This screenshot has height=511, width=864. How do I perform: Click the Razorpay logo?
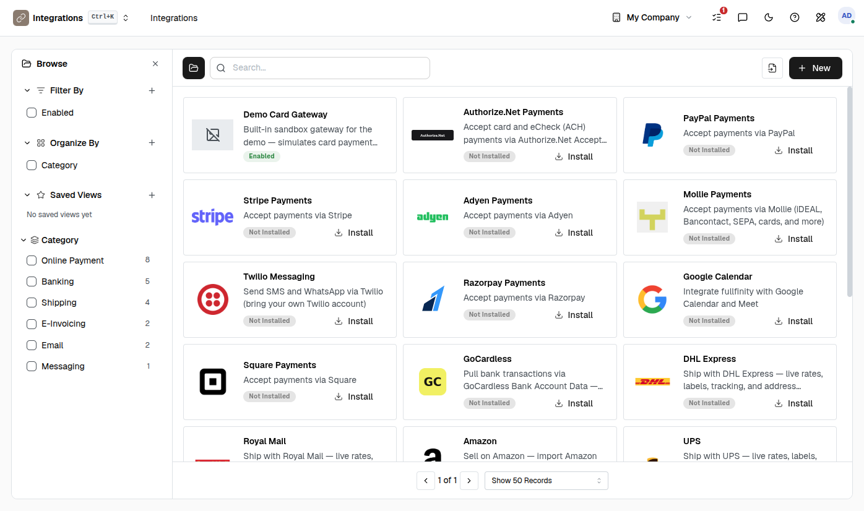tap(433, 299)
